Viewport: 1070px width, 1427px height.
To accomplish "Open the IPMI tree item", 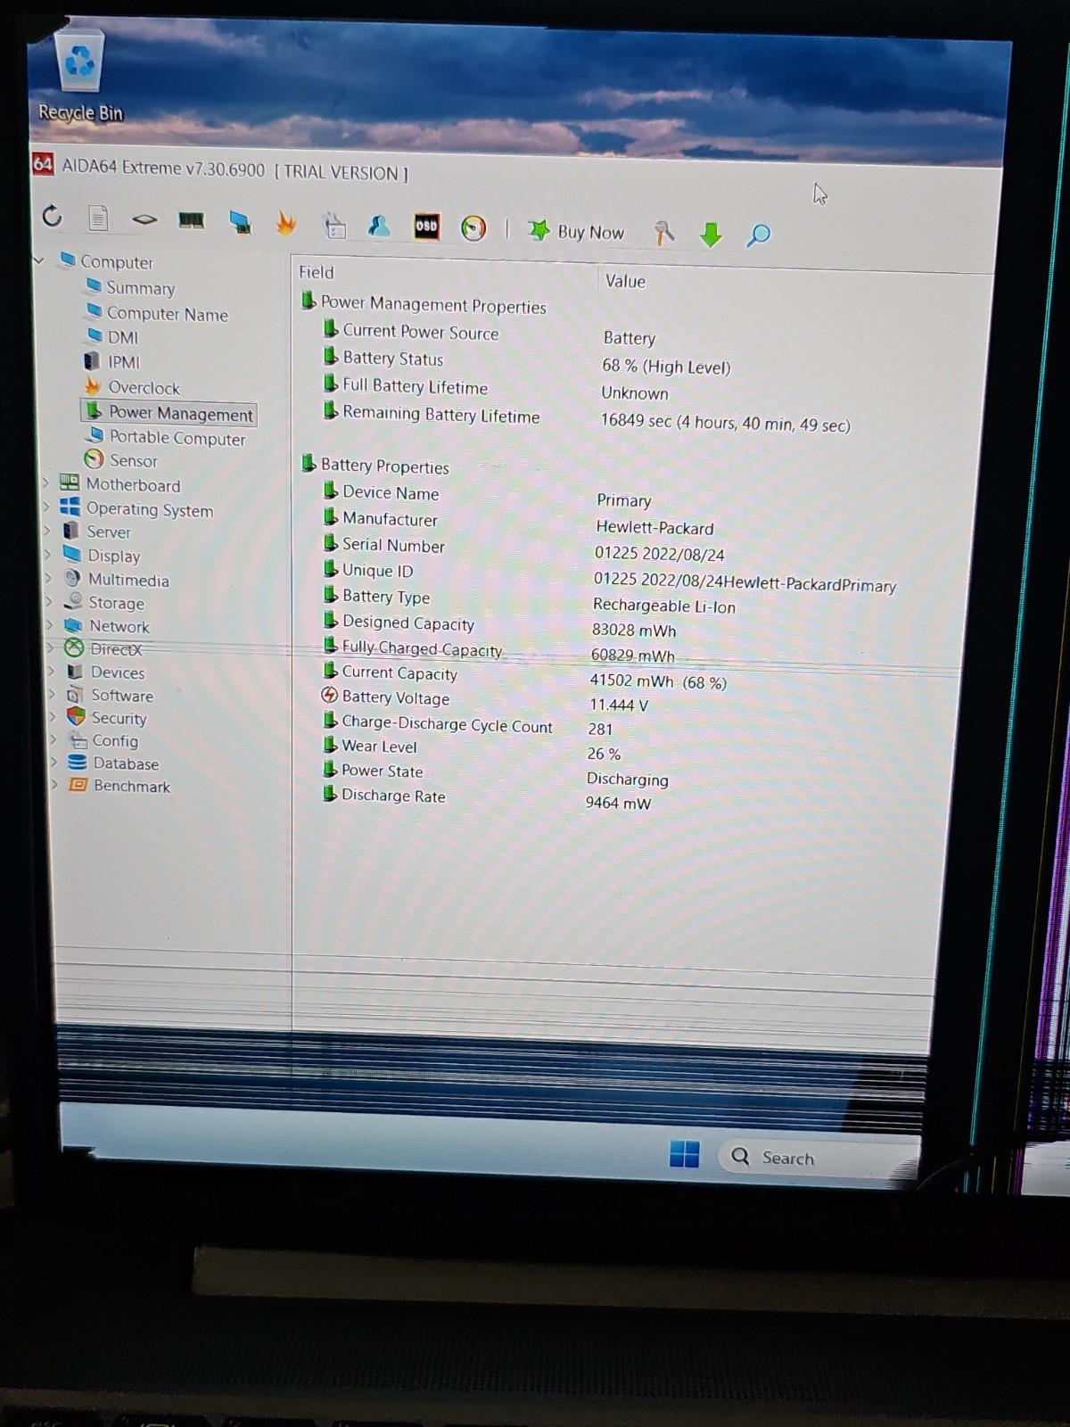I will pos(124,362).
